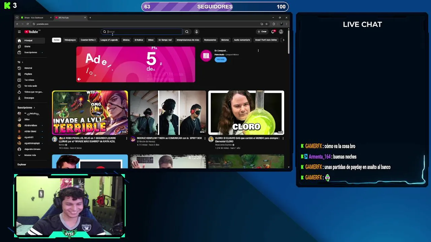Open the options menu of the Nexxuz Spirit Box video
Image resolution: width=431 pixels, height=242 pixels.
click(x=205, y=138)
